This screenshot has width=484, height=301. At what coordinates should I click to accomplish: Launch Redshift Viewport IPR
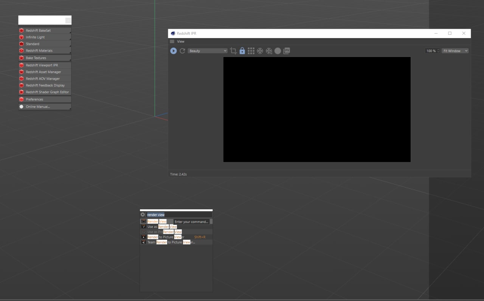coord(45,65)
